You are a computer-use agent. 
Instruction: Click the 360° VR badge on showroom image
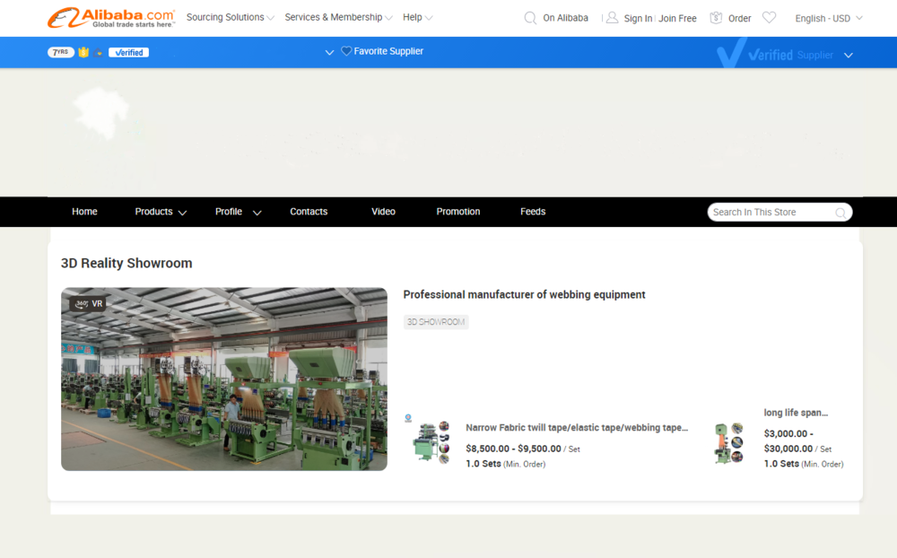[x=89, y=304]
